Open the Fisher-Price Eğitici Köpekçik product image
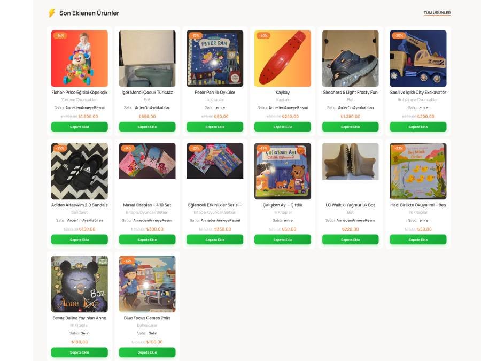 (x=80, y=58)
